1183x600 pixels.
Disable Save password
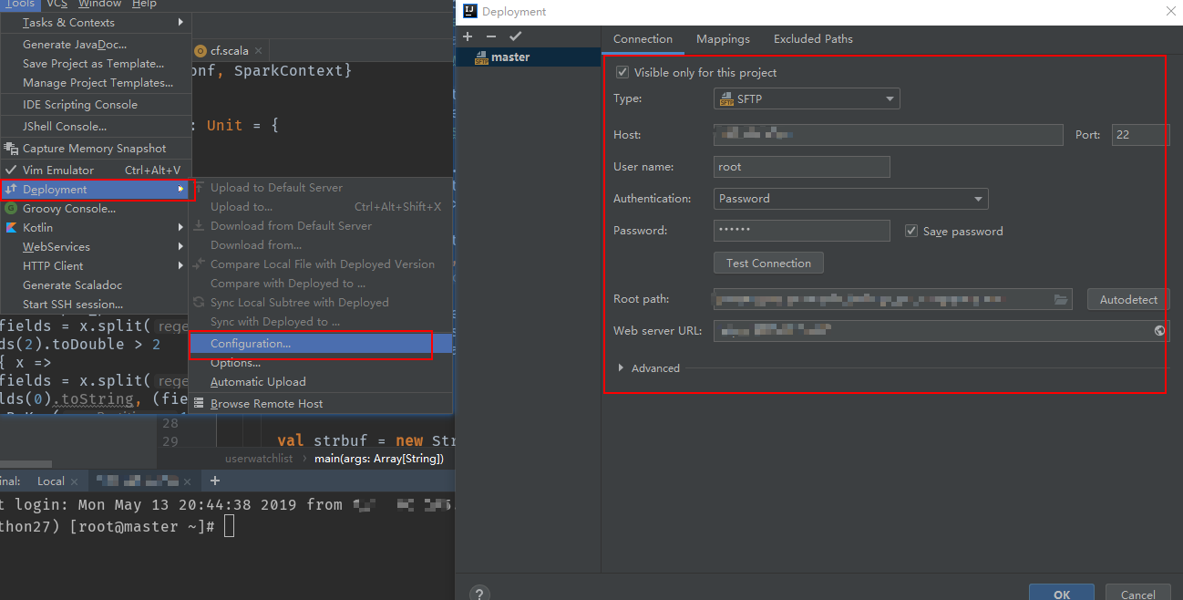point(911,231)
